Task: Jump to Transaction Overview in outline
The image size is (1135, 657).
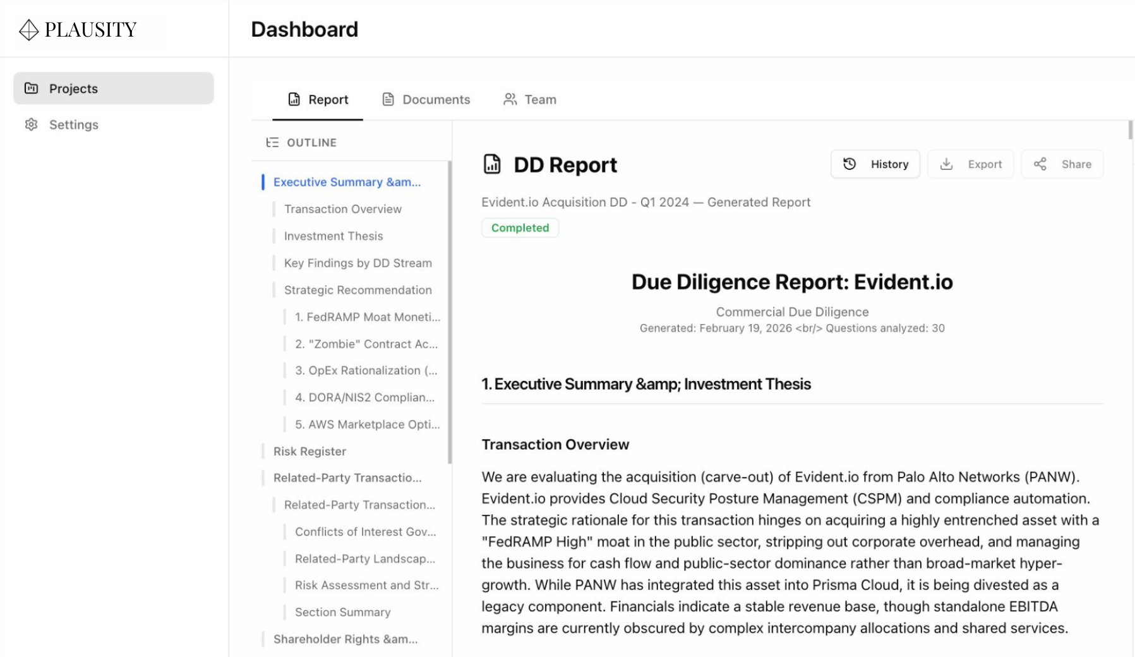Action: pos(342,209)
